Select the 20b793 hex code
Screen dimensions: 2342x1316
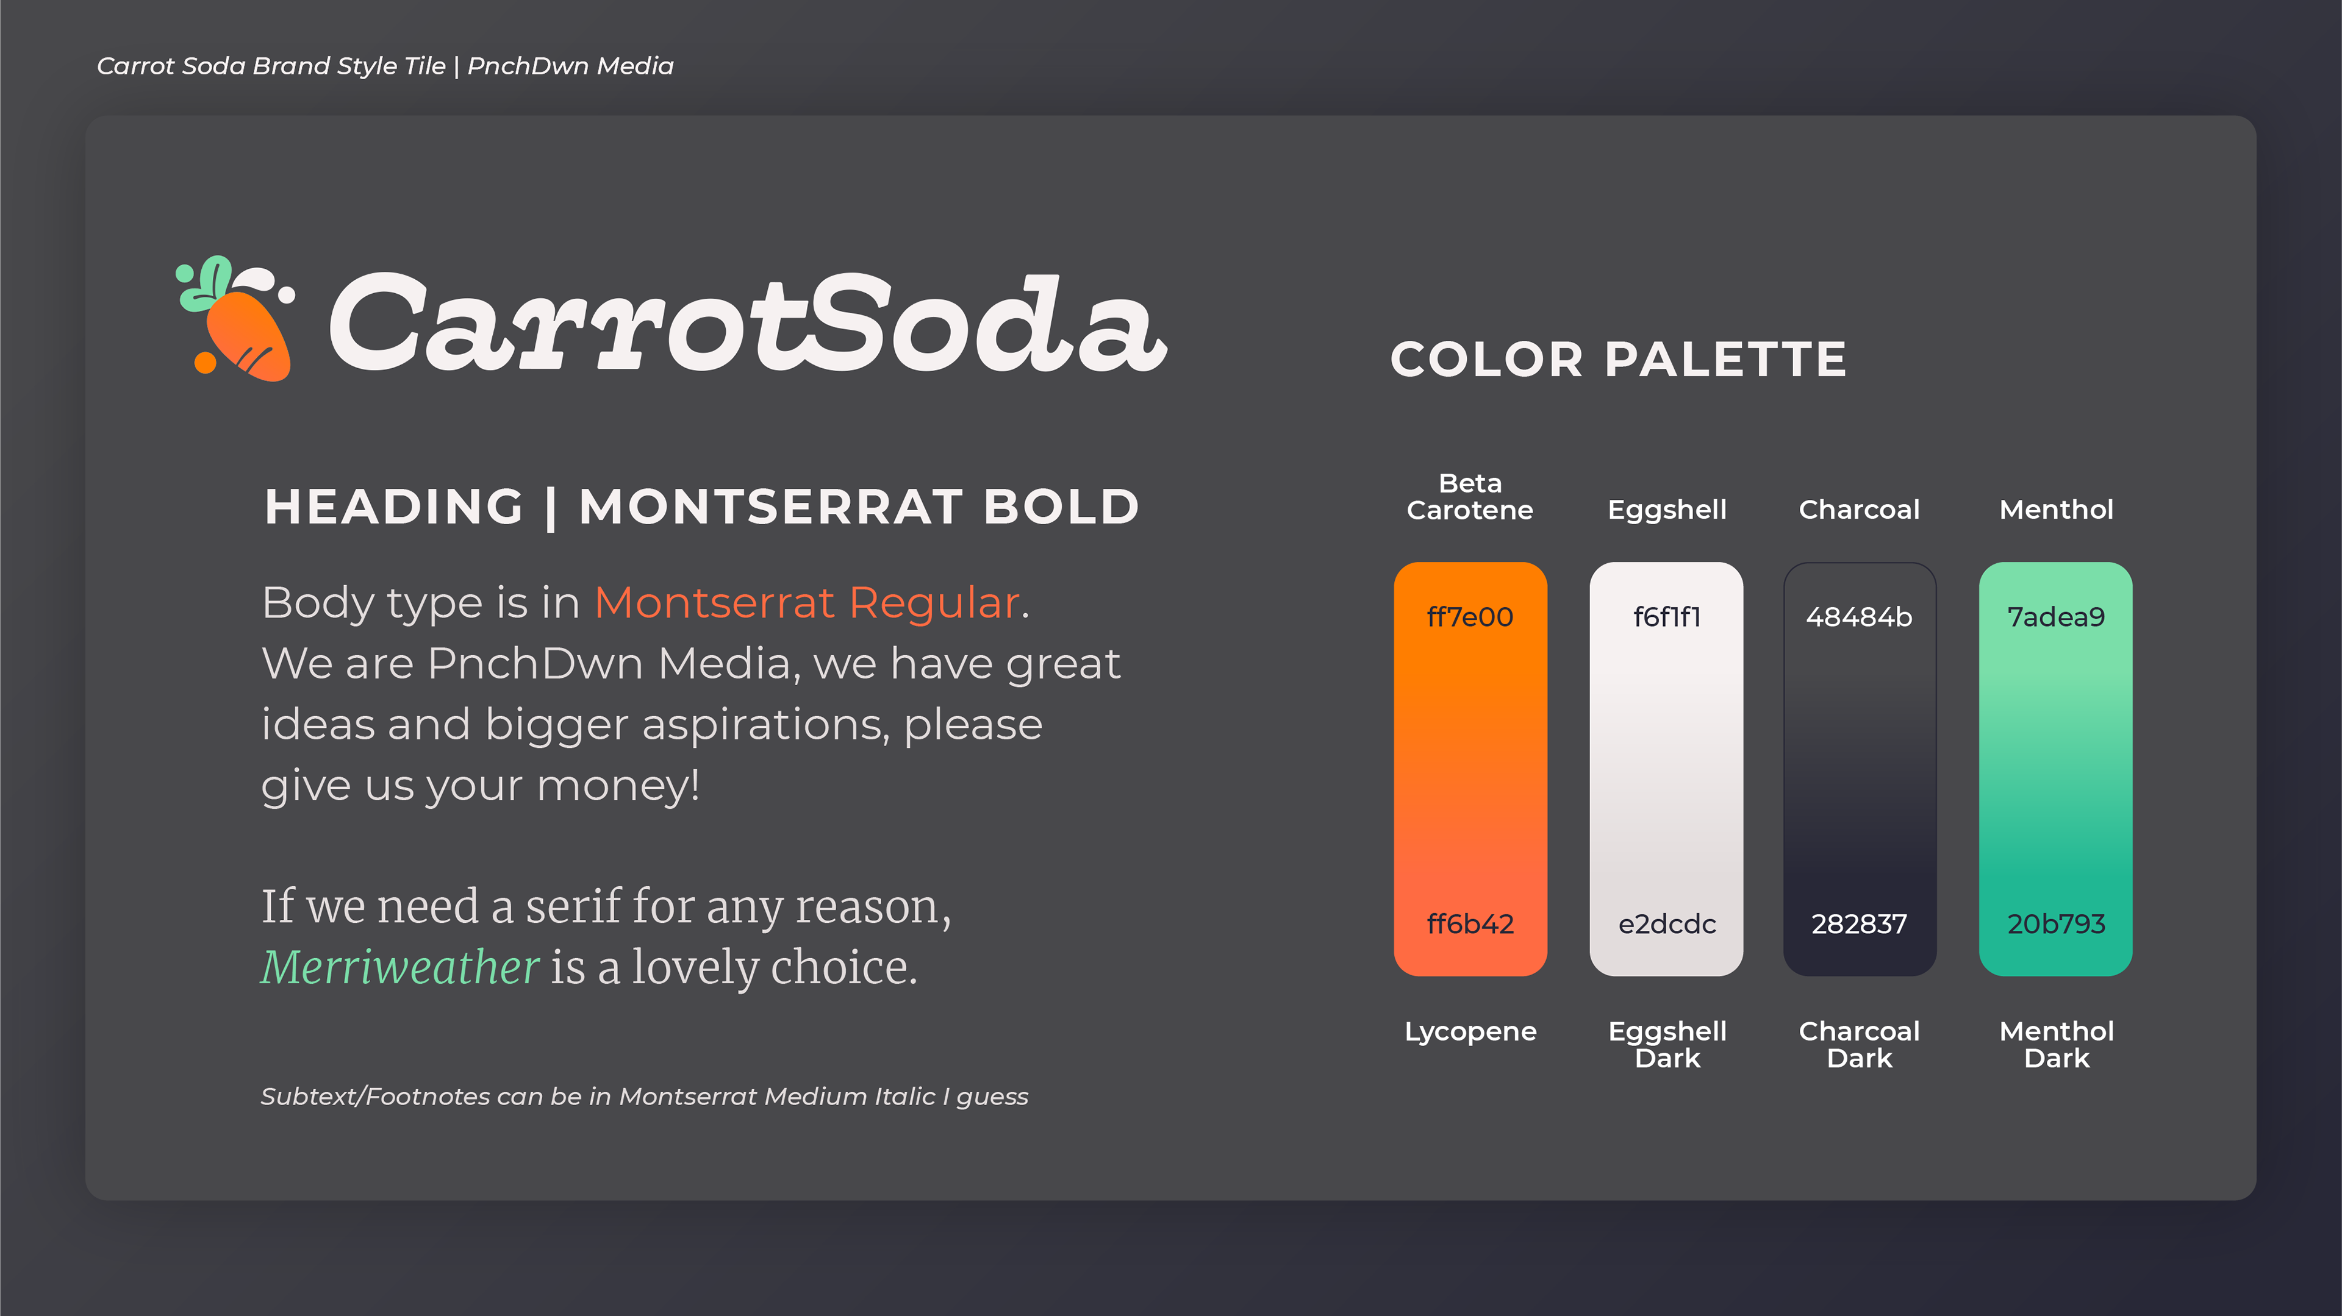(x=2055, y=924)
